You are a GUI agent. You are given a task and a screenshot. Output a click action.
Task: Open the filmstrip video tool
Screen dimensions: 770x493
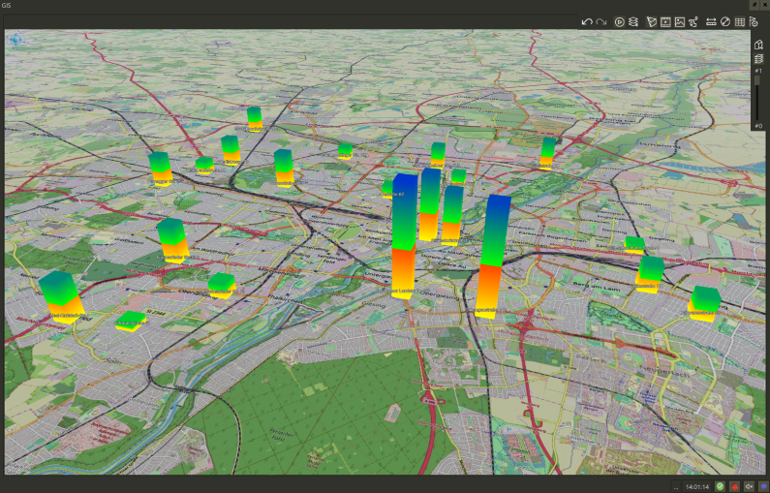click(665, 21)
